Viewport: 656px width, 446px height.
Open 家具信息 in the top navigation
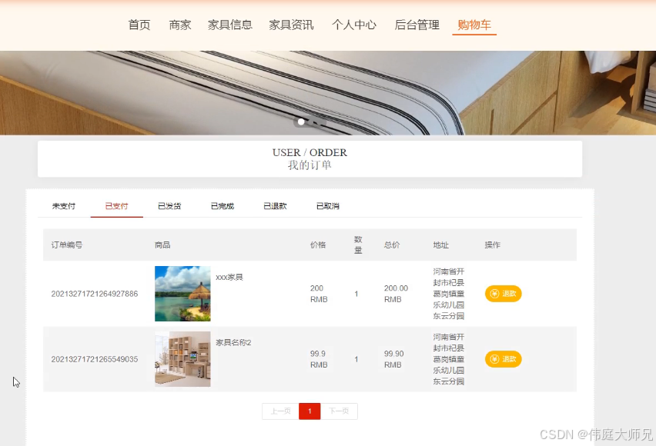(x=230, y=25)
